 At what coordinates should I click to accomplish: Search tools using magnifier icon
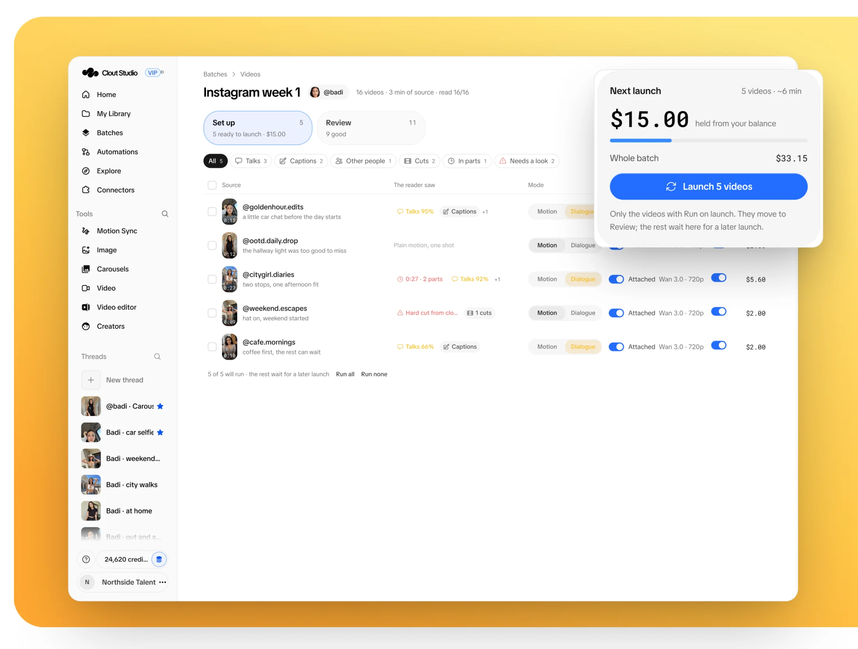[165, 214]
